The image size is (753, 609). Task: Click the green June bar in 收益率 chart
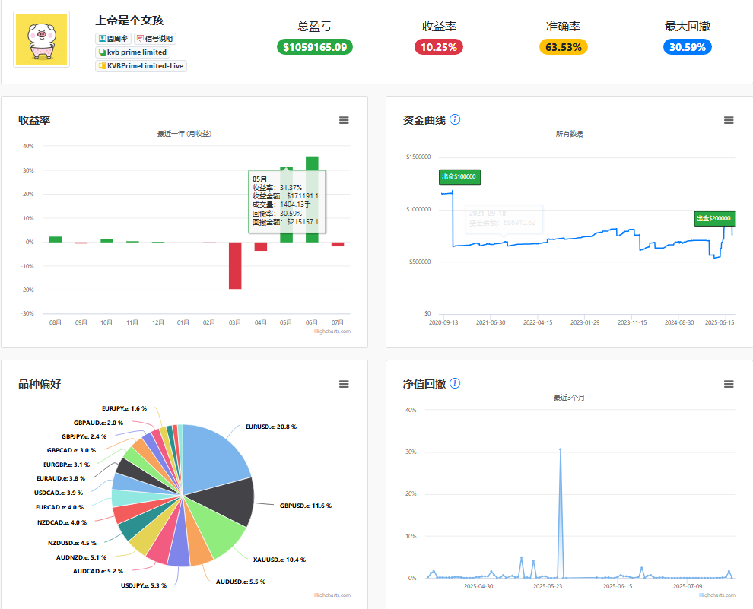312,199
